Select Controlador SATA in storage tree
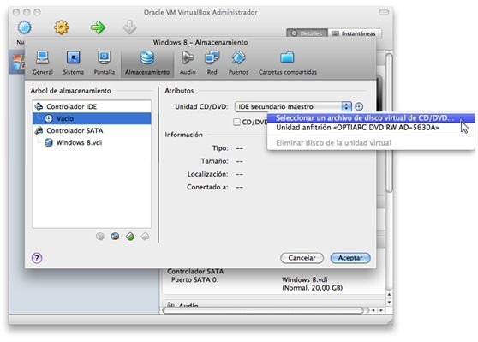Viewport: 478px width, 342px height. tap(92, 130)
